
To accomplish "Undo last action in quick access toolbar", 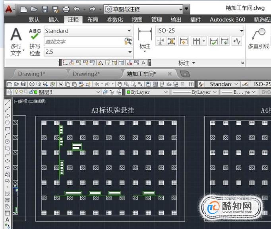I will pos(77,9).
